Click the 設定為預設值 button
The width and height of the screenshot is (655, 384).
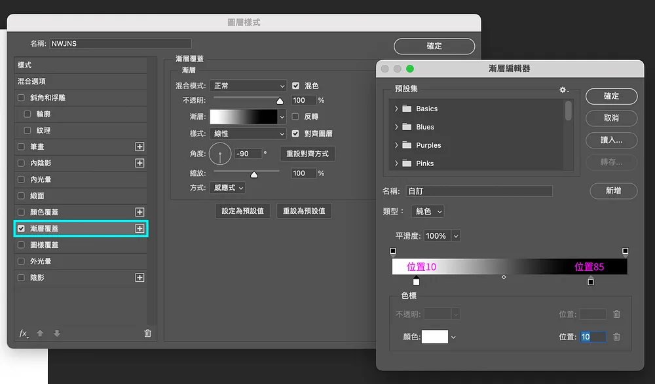point(243,211)
